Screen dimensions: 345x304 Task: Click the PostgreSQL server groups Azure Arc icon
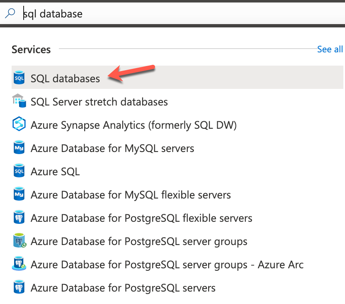pos(19,264)
